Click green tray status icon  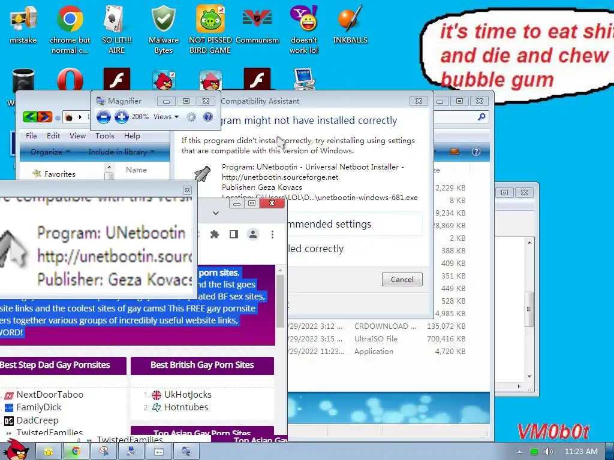(534, 452)
